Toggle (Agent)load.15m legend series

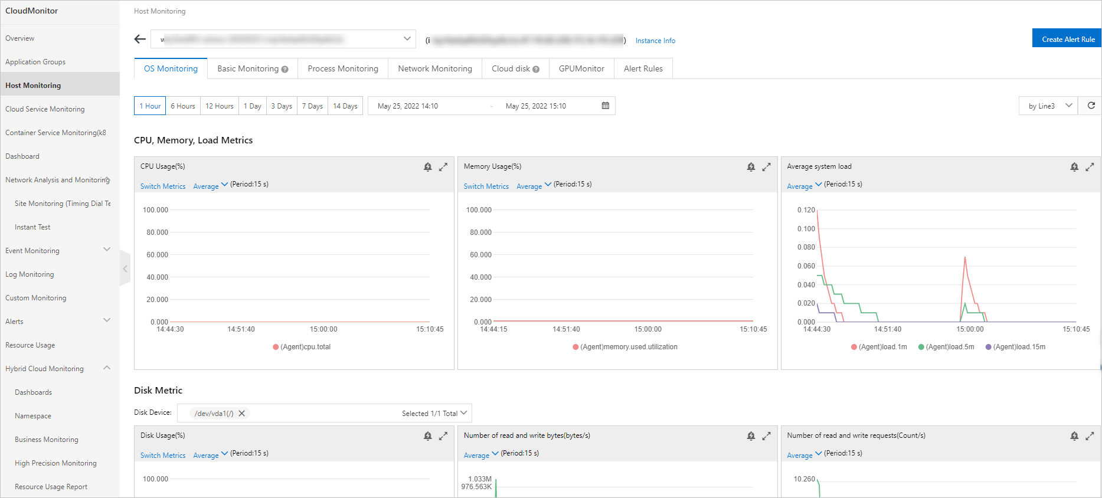pyautogui.click(x=1015, y=347)
